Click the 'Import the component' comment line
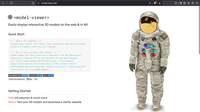 [x=26, y=41]
